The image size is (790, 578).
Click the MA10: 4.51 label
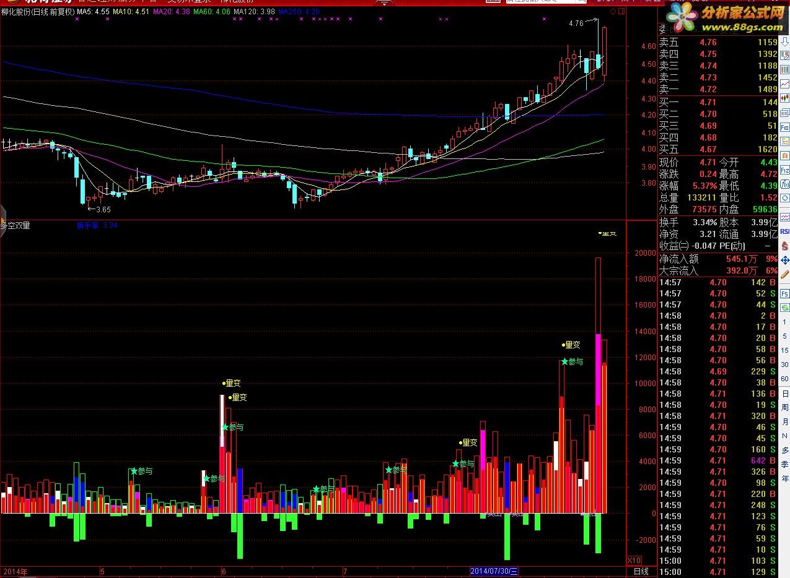pos(131,12)
